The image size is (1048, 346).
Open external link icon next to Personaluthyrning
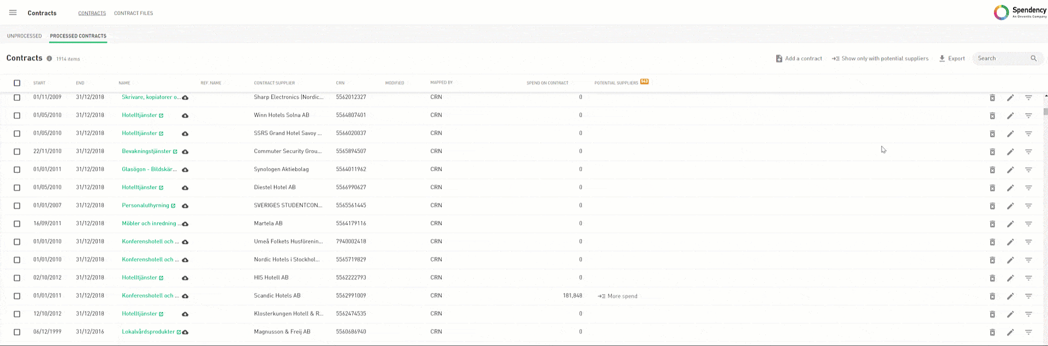[x=173, y=206]
